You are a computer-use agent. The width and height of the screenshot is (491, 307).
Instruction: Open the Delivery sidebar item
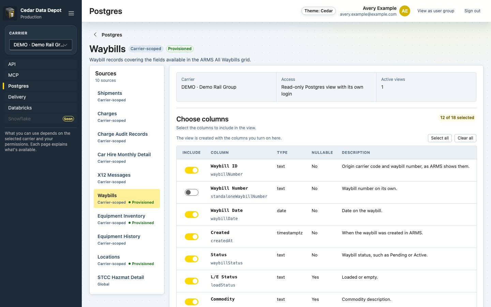[41, 97]
